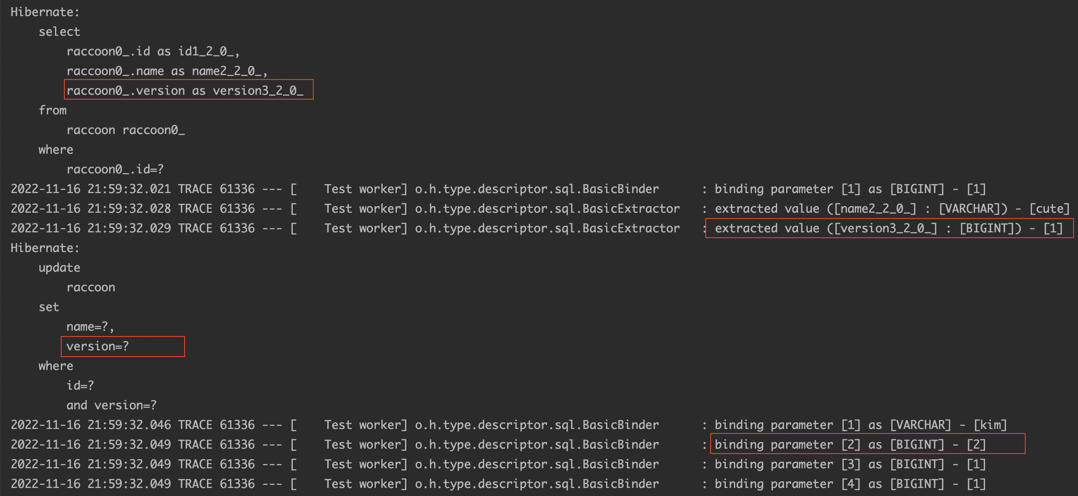The width and height of the screenshot is (1078, 496).
Task: Click the 'raccoon0_.name as name2_2_0_,' line
Action: click(x=167, y=71)
